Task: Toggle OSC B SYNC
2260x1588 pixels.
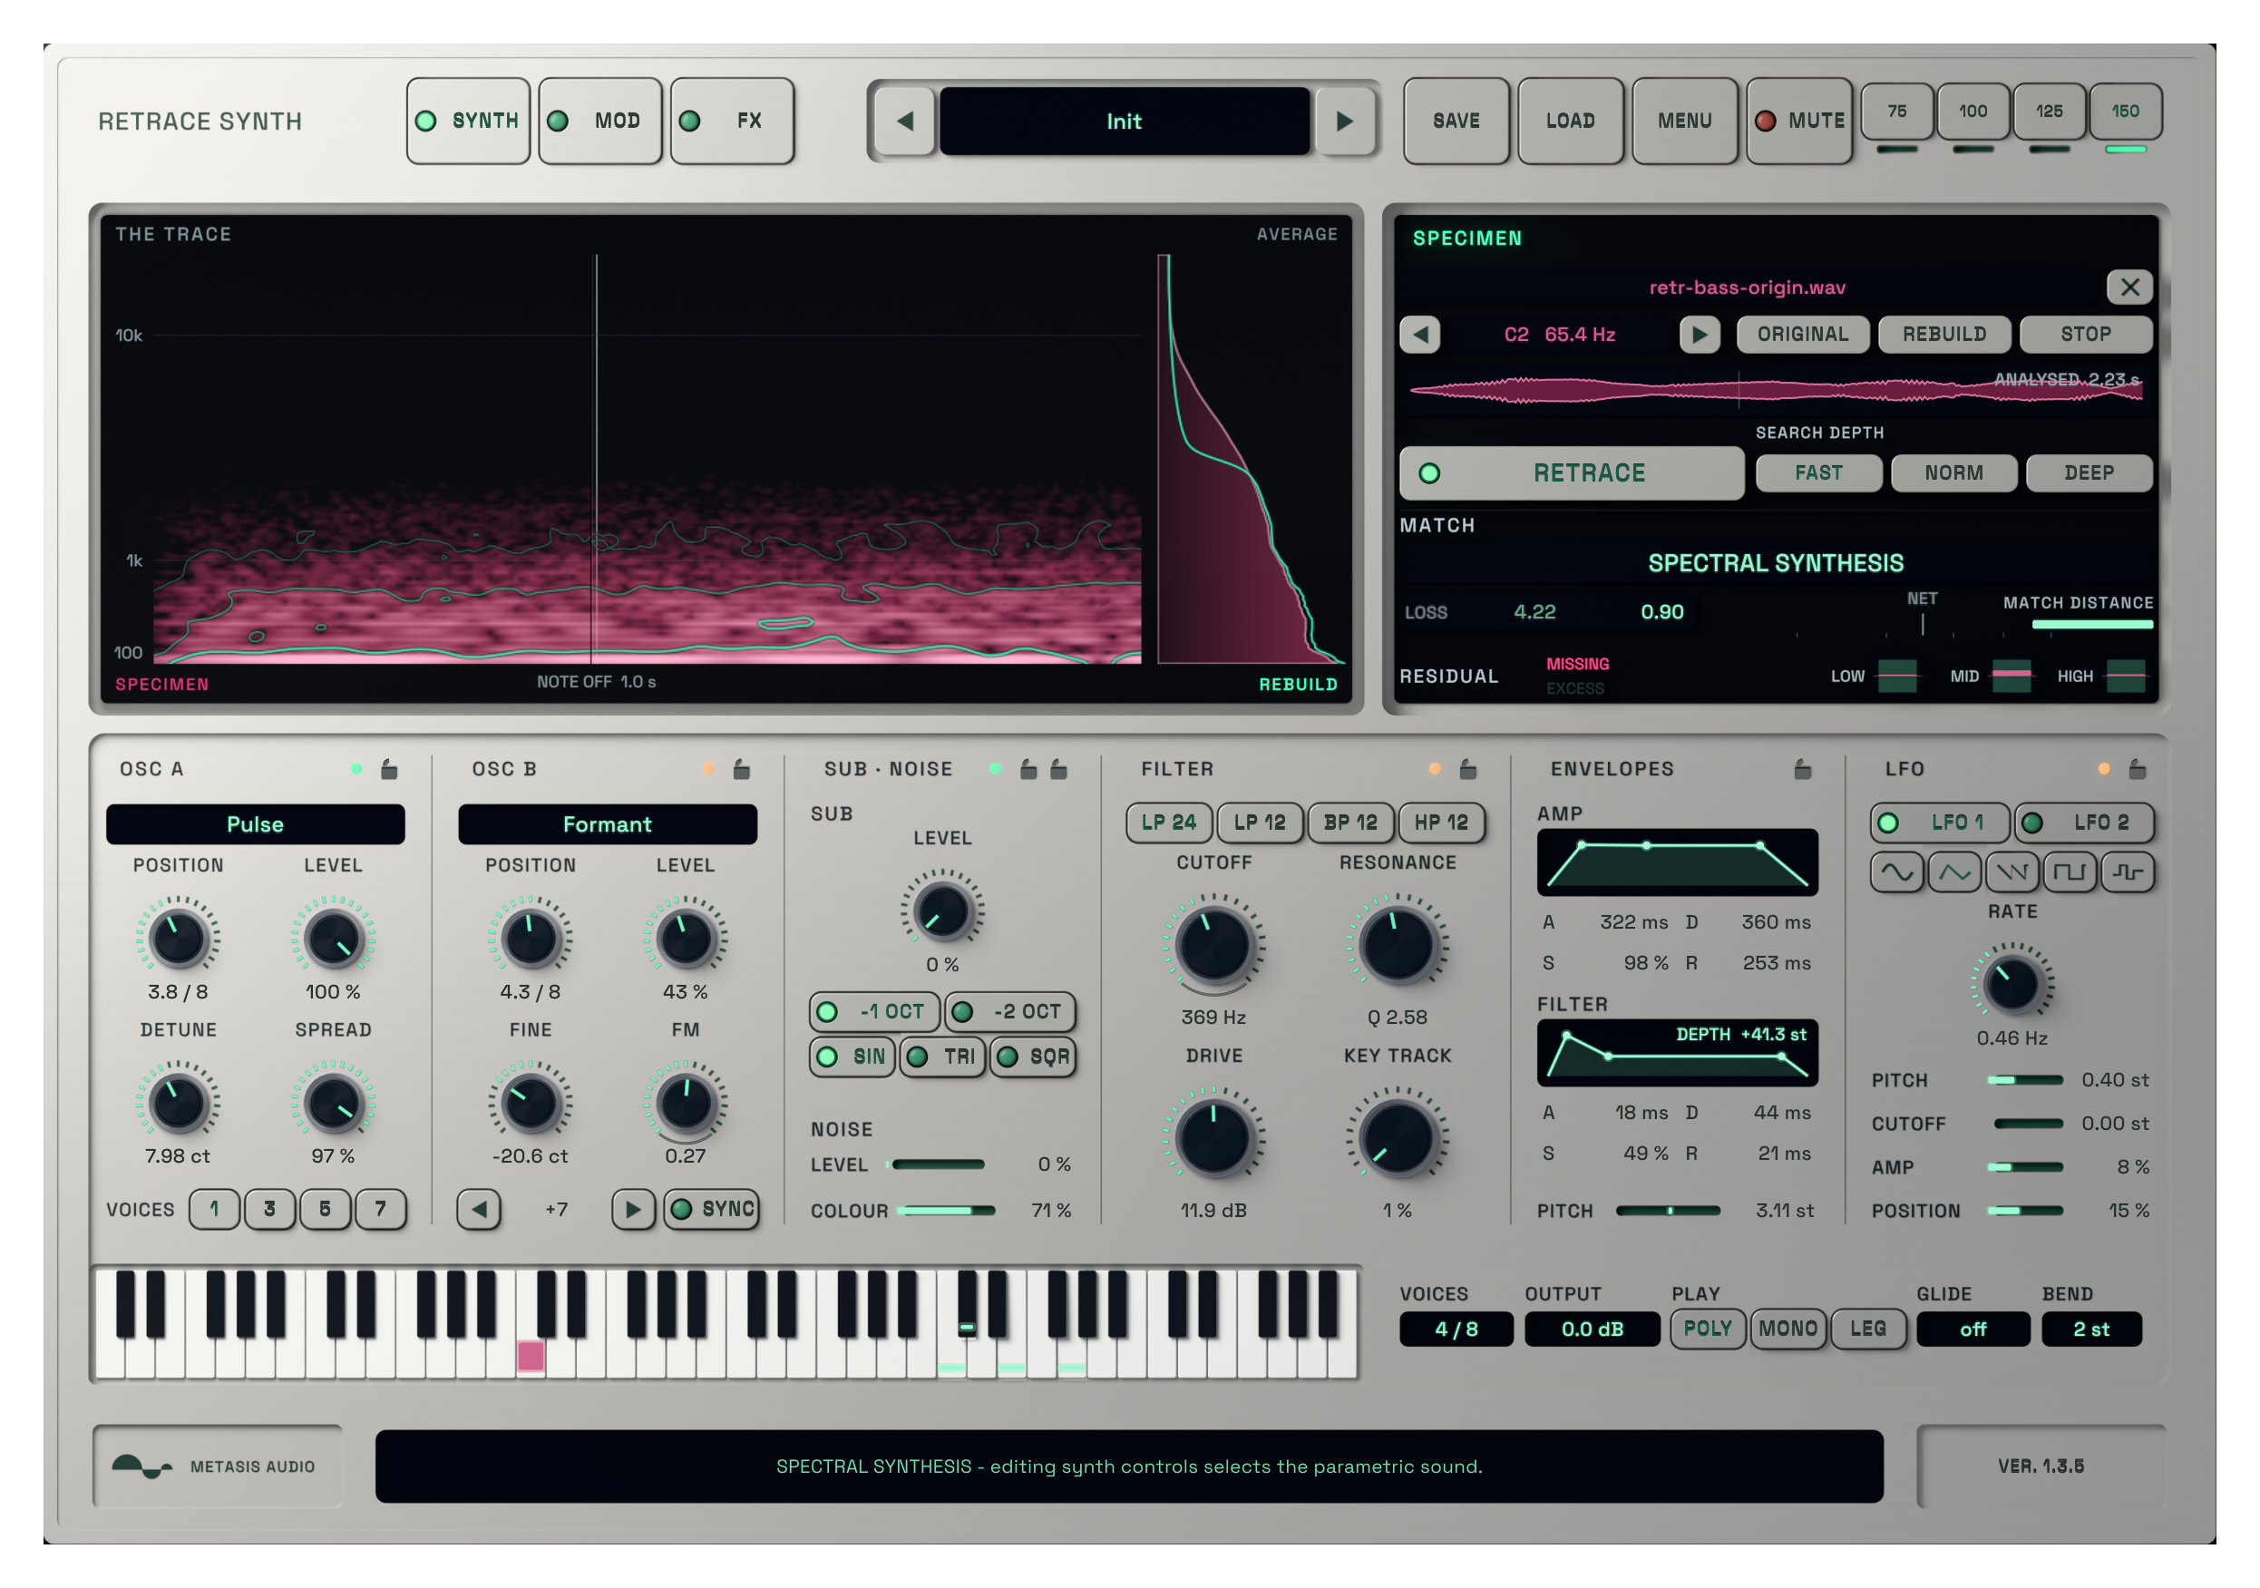Action: [x=713, y=1209]
